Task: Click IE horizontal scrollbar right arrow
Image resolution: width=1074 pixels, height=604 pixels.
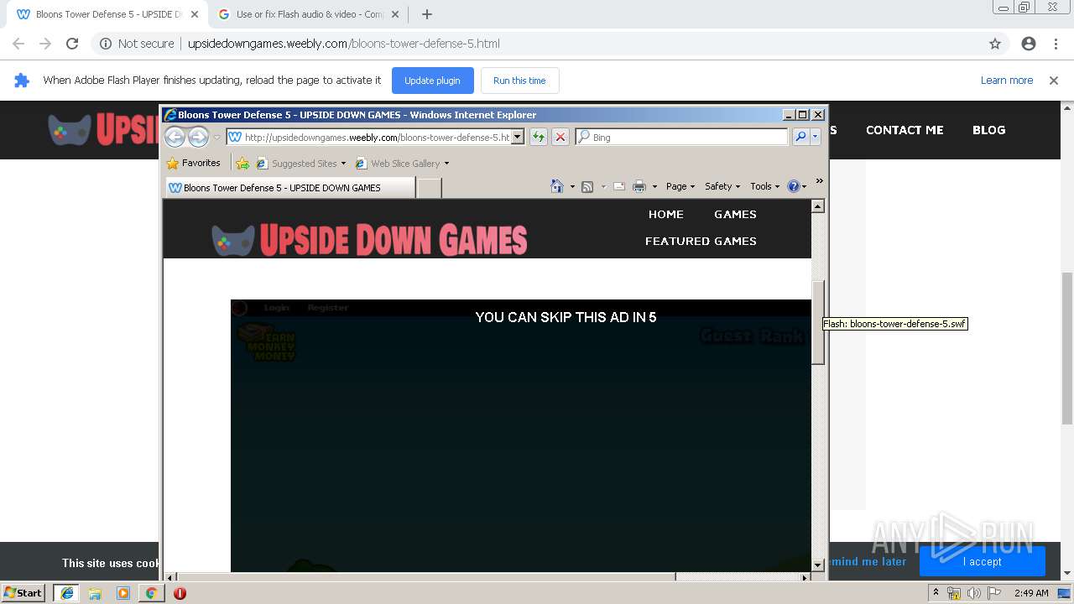Action: 805,576
